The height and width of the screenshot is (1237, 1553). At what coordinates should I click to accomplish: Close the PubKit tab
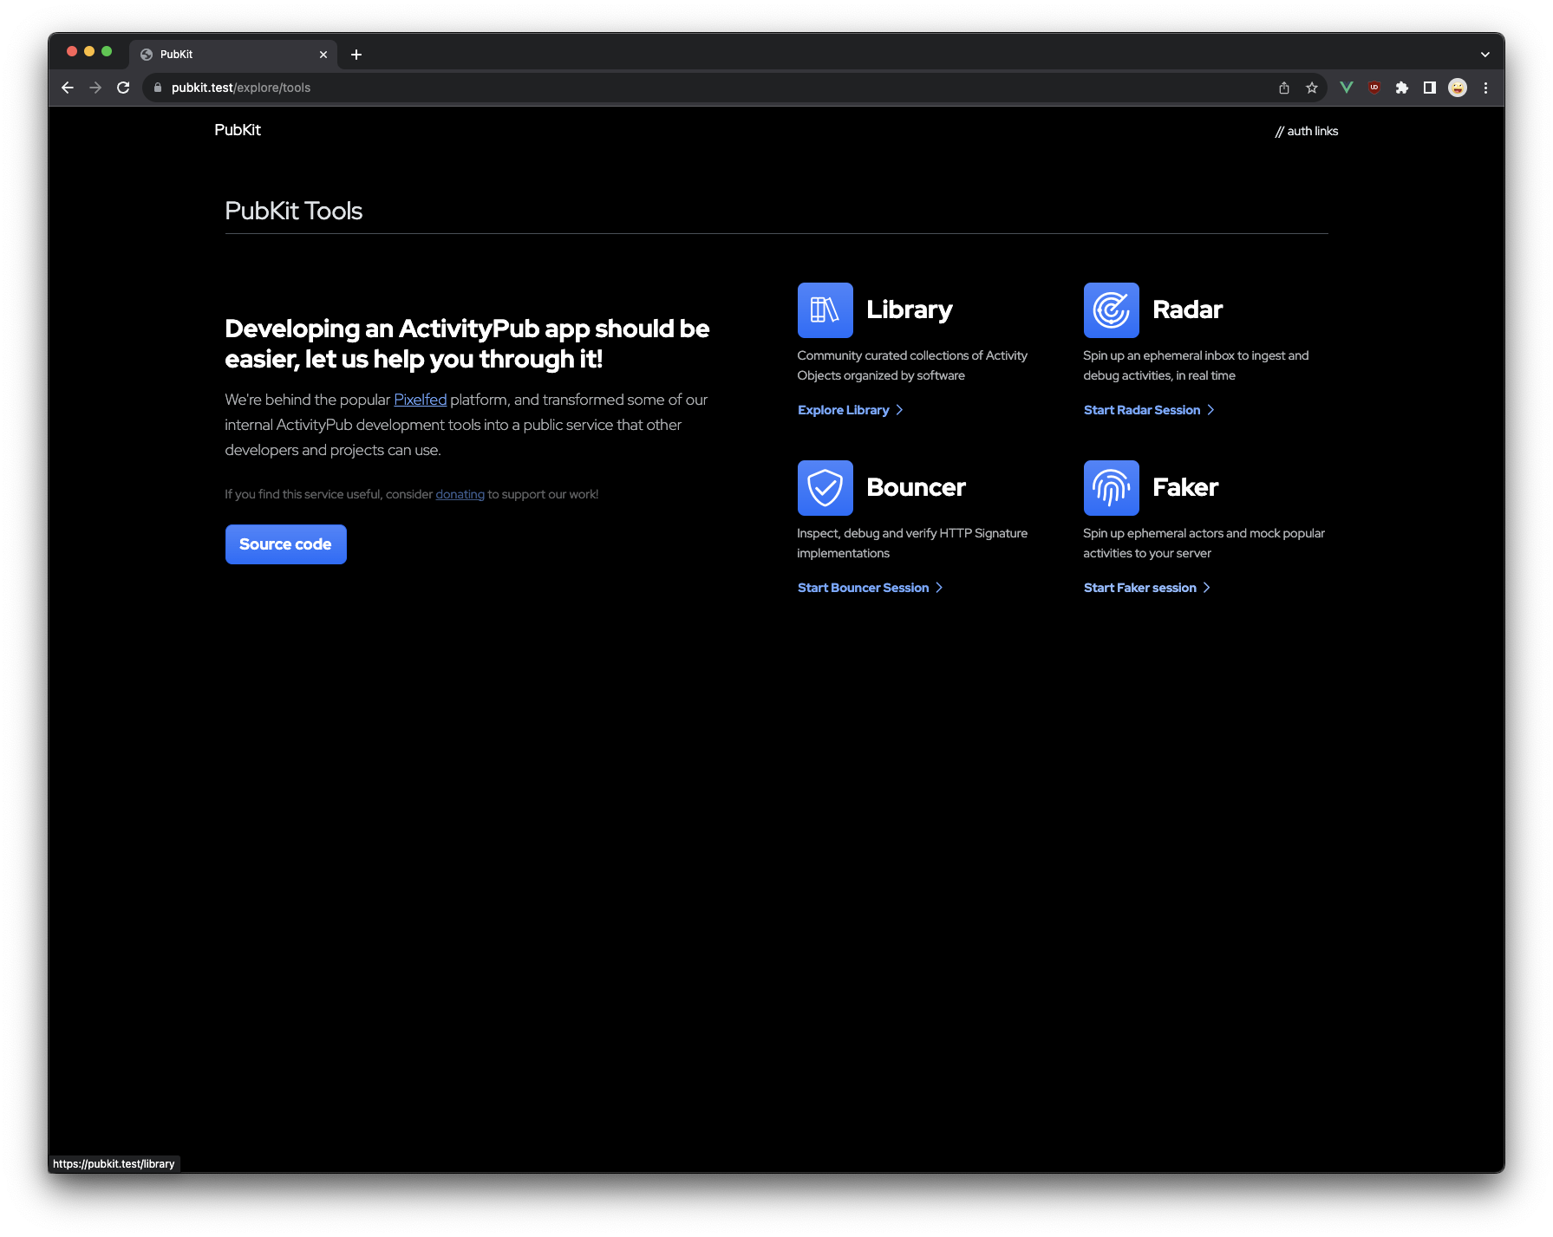[x=323, y=55]
